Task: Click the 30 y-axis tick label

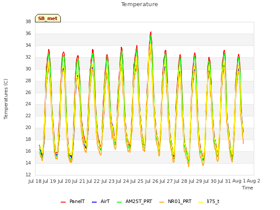Action: tap(28, 69)
